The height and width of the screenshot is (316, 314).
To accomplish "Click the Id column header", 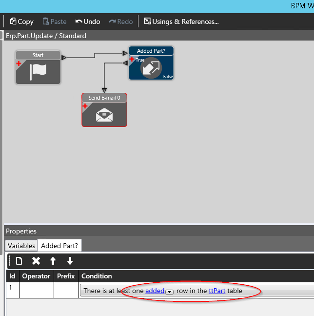I will tap(13, 276).
